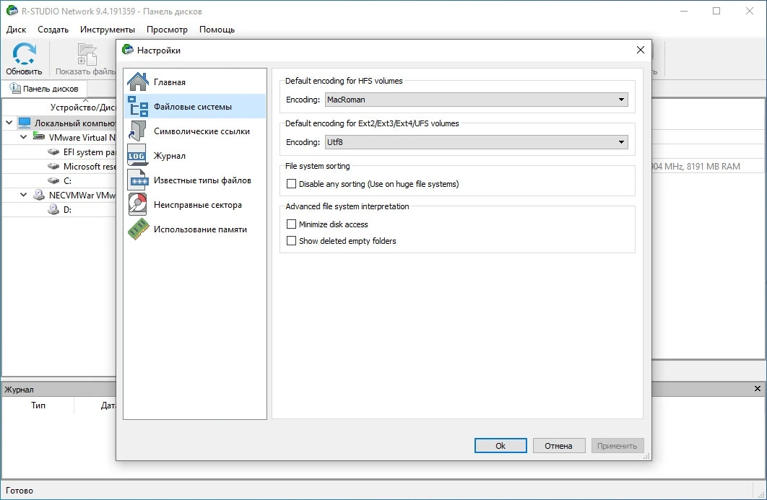Click the Известные типы файлов icon
This screenshot has height=500, width=767.
point(138,180)
